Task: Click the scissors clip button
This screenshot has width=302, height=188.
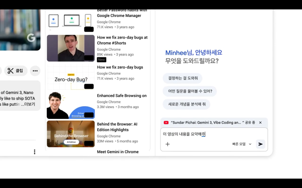Action: (x=16, y=71)
